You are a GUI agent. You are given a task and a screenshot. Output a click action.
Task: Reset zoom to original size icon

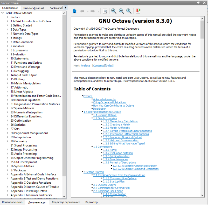tap(129, 11)
